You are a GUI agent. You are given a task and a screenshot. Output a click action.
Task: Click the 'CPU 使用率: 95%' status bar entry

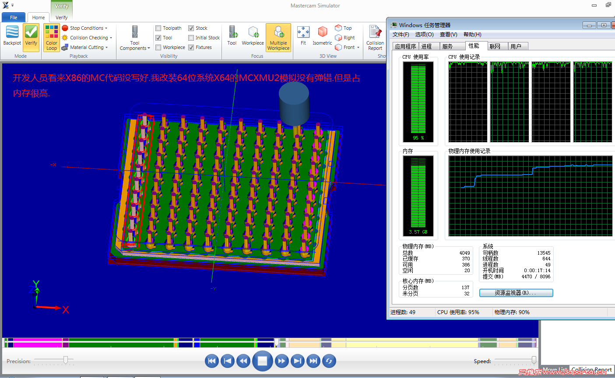click(x=458, y=312)
